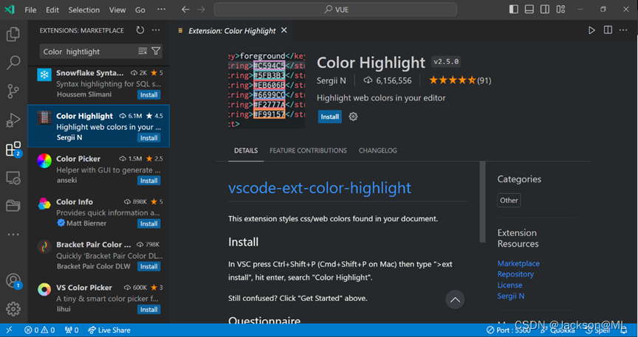Open Color Highlight manage gear menu
This screenshot has height=337, width=638.
click(353, 117)
